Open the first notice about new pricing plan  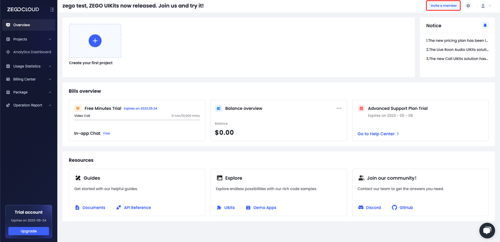coord(457,41)
